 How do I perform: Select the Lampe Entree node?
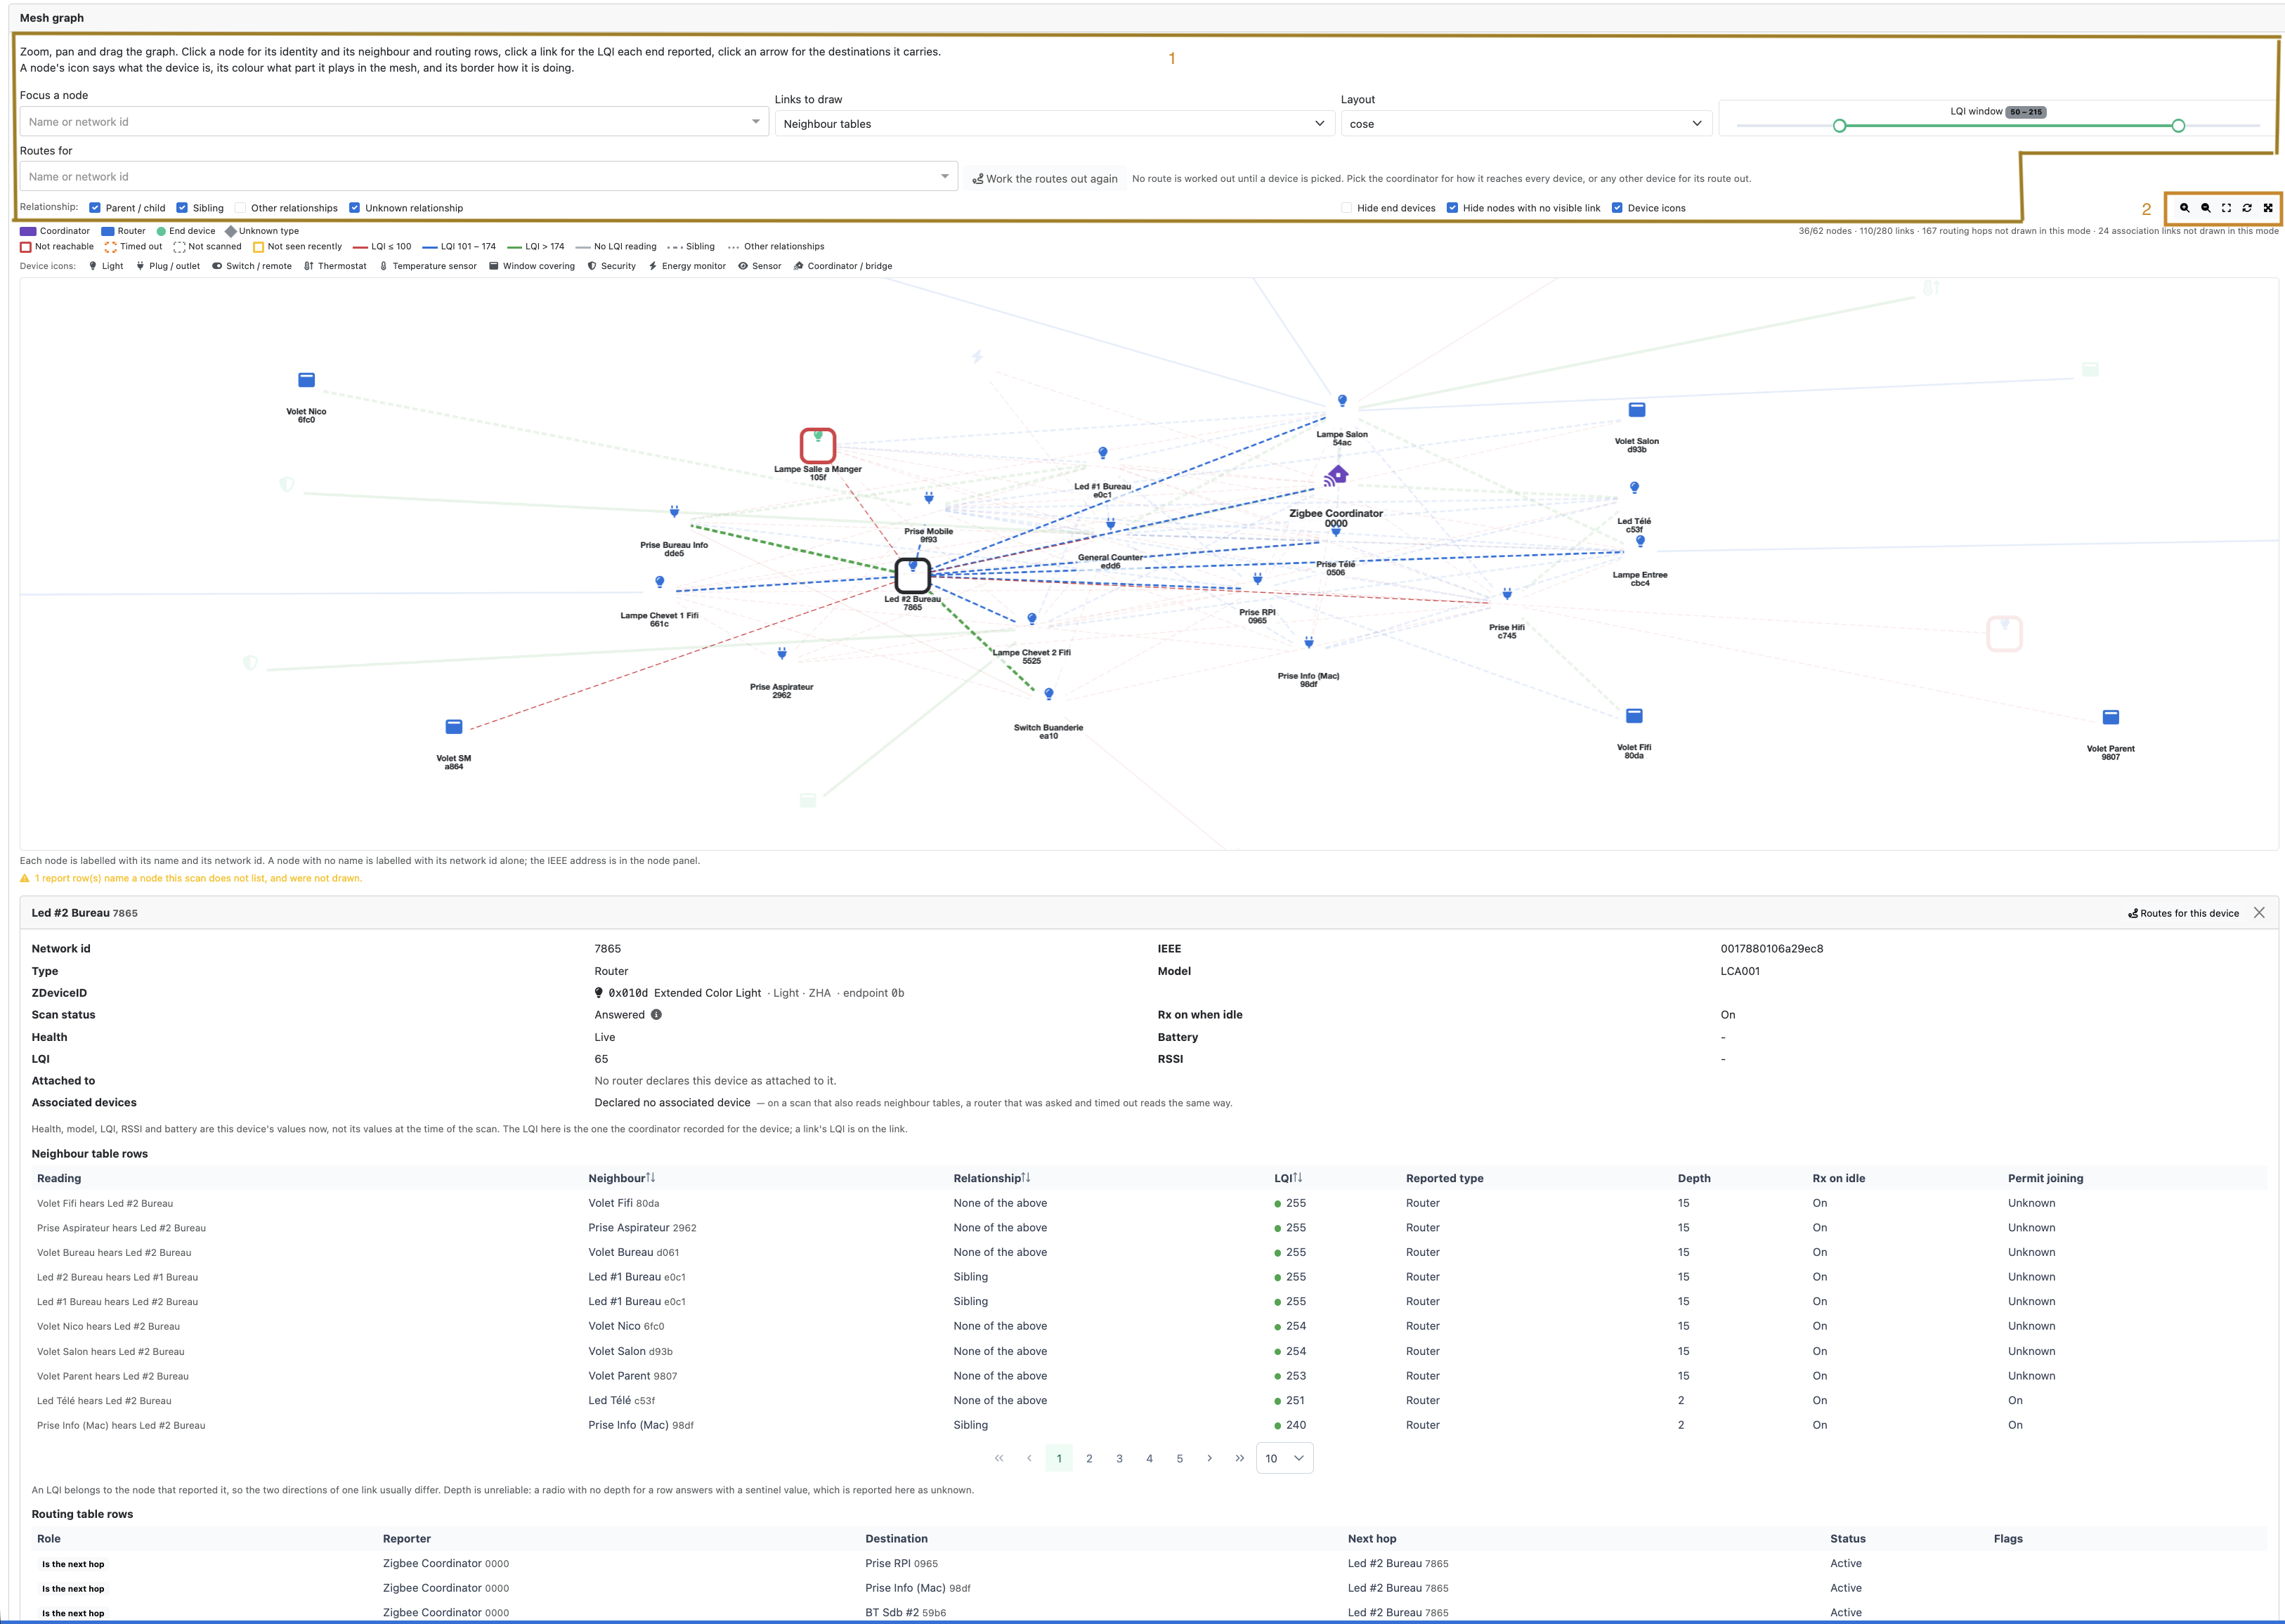click(1640, 541)
